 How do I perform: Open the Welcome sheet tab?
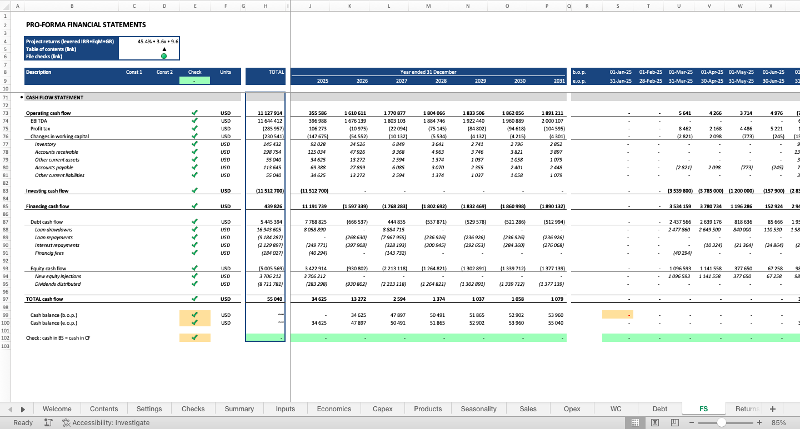point(57,409)
